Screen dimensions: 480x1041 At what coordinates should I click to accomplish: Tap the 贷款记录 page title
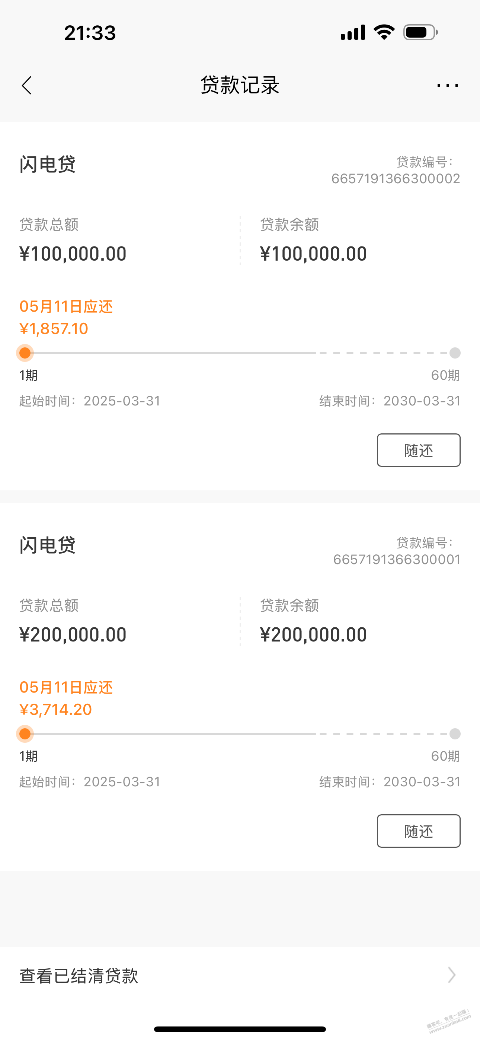[240, 85]
